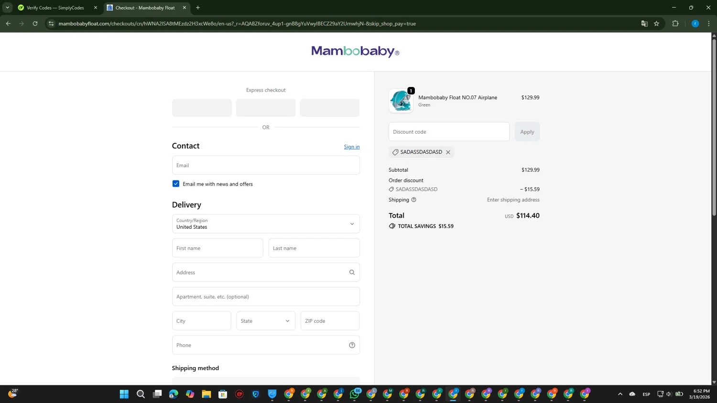
Task: Click the Address field
Action: coord(266,272)
